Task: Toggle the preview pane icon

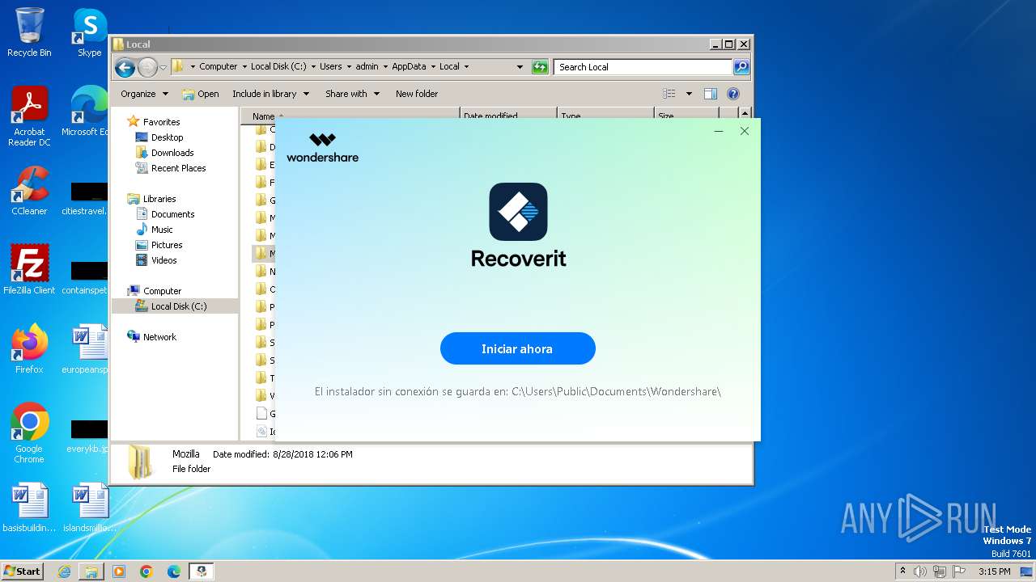Action: click(x=711, y=94)
